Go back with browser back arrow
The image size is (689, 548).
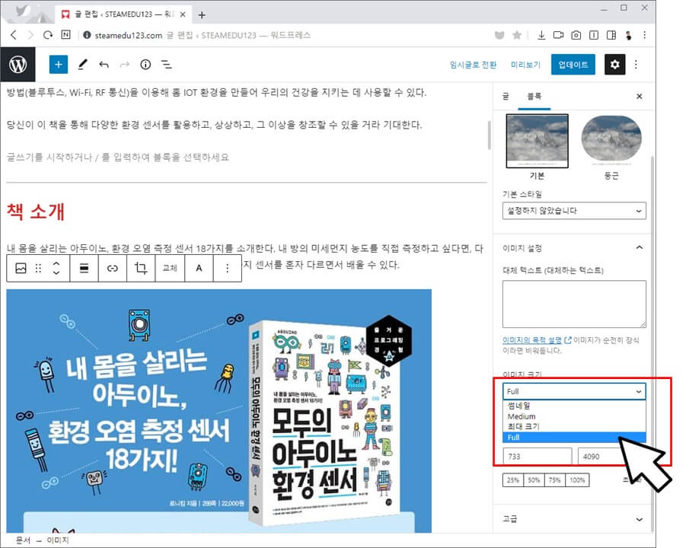pyautogui.click(x=14, y=35)
